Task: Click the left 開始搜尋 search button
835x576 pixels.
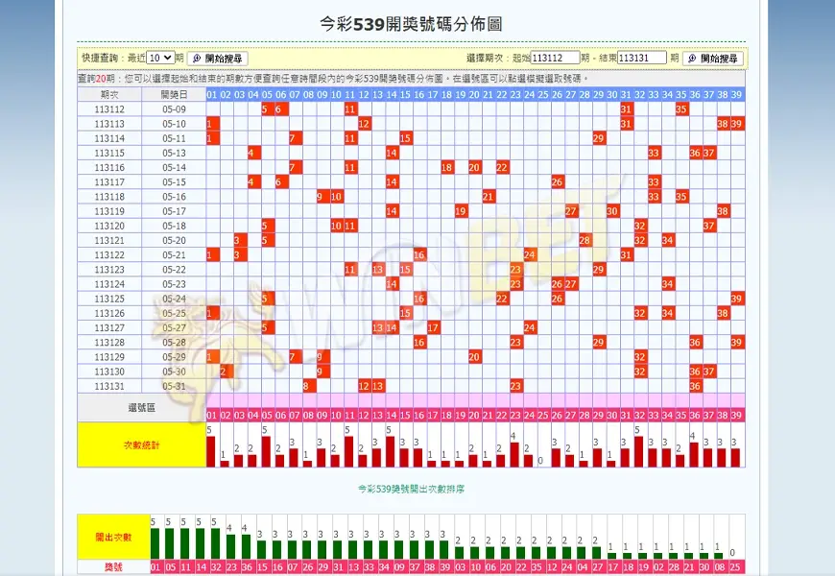Action: [x=219, y=58]
